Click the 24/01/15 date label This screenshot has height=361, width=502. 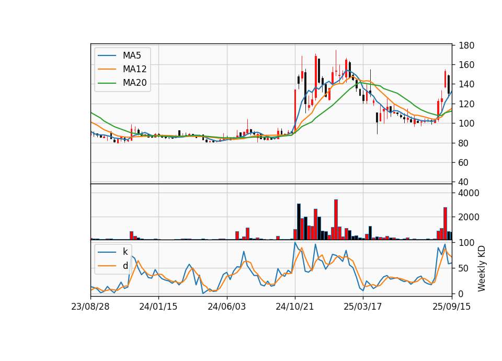(x=158, y=307)
